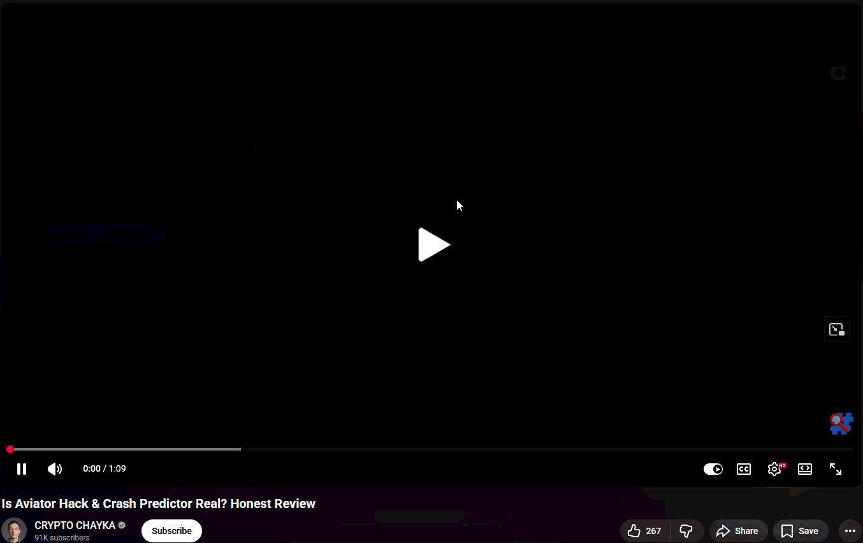Save the video to a playlist

point(800,531)
